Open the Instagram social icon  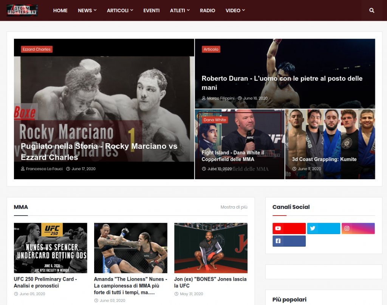(x=347, y=228)
